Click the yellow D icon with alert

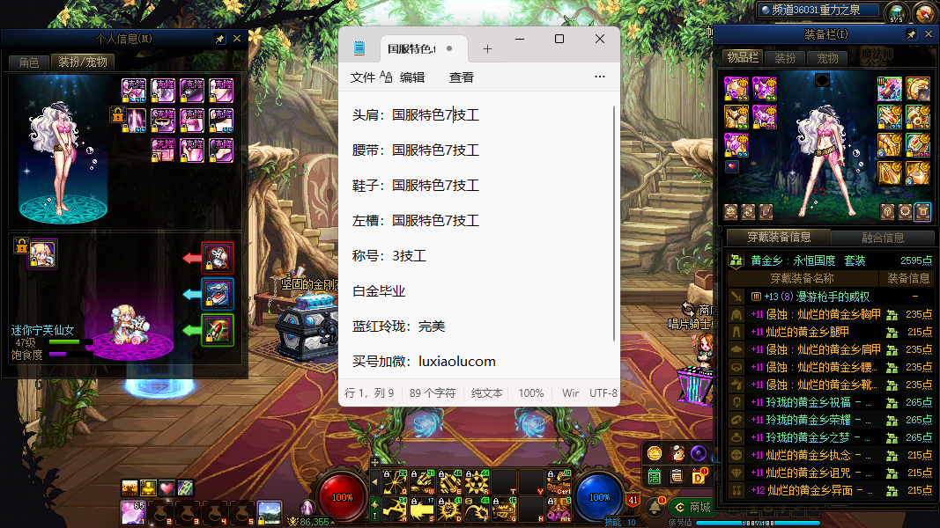point(699,476)
